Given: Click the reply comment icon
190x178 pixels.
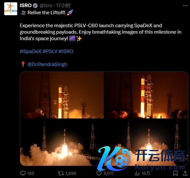Looking at the screenshot, I should (x=23, y=173).
